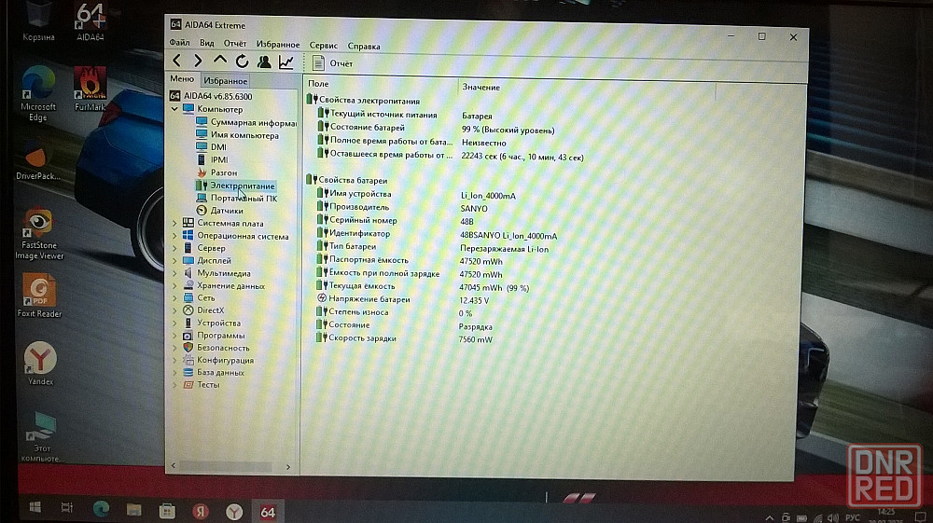Screen dimensions: 933x523
Task: Click the Значение column header
Action: pos(587,88)
